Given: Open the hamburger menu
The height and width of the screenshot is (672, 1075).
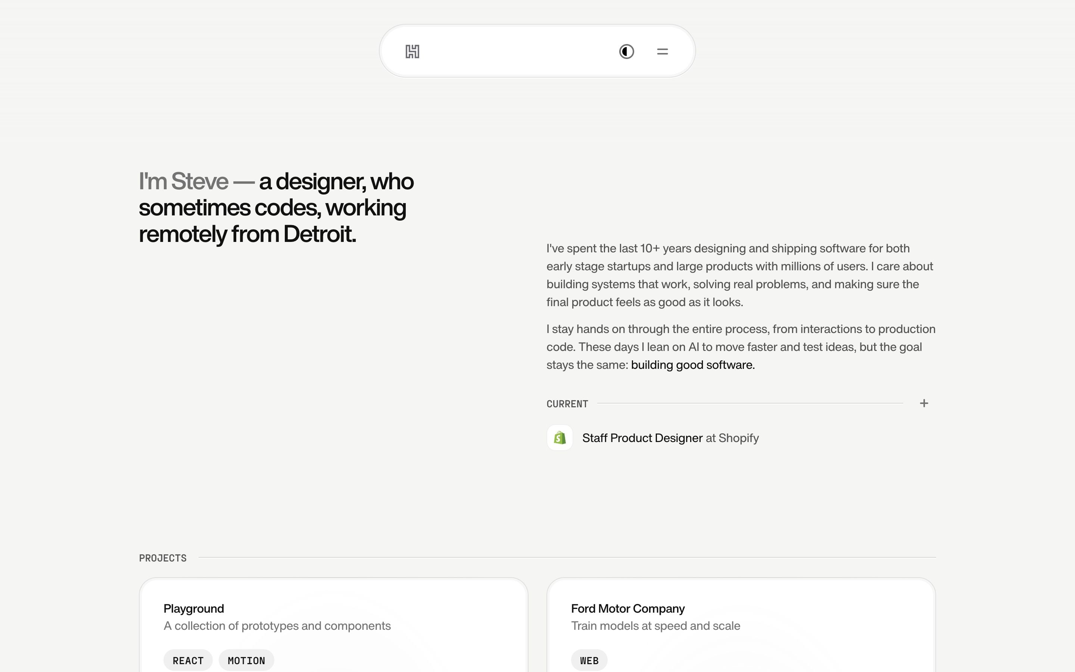Looking at the screenshot, I should pos(662,52).
